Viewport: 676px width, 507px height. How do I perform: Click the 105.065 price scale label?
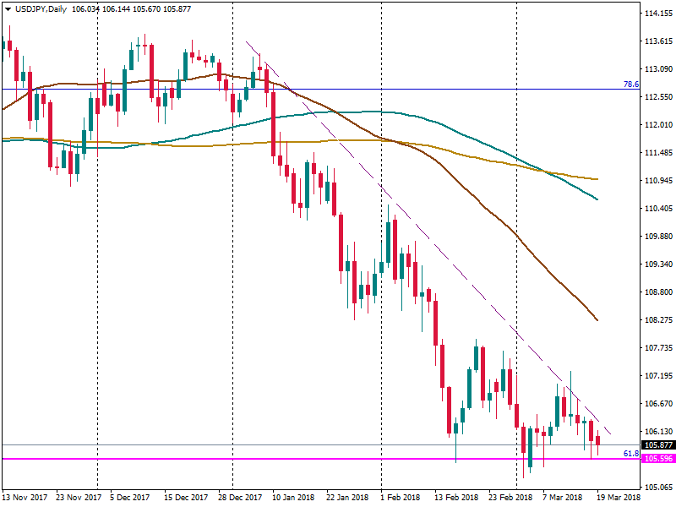point(657,488)
